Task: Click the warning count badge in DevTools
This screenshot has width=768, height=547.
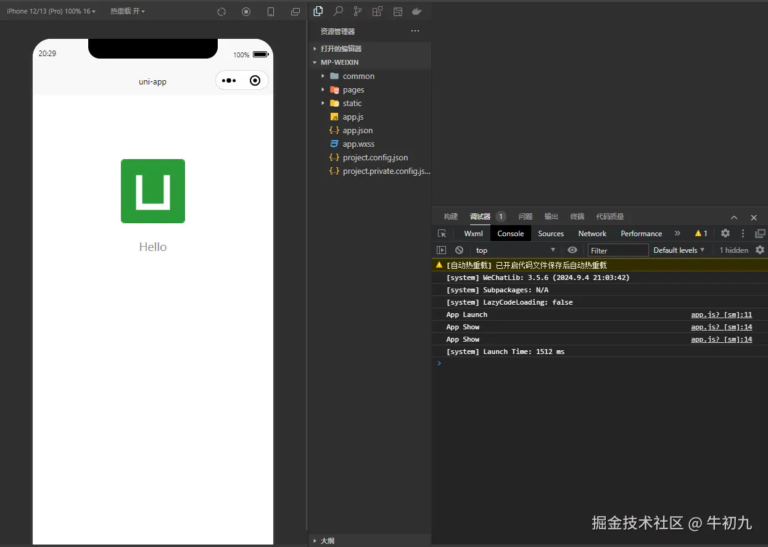Action: pyautogui.click(x=701, y=234)
